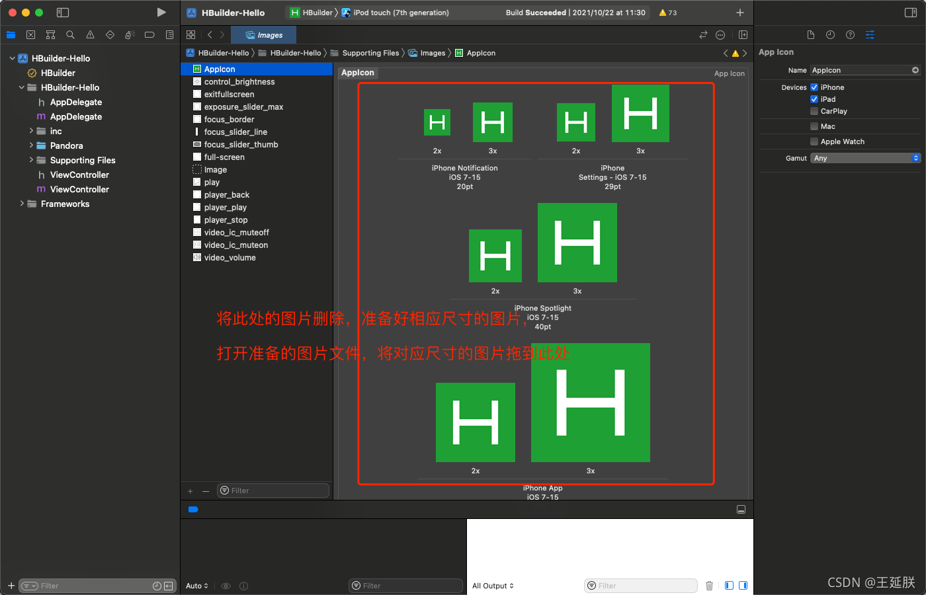This screenshot has width=926, height=595.
Task: Open the All Output dropdown
Action: click(493, 586)
